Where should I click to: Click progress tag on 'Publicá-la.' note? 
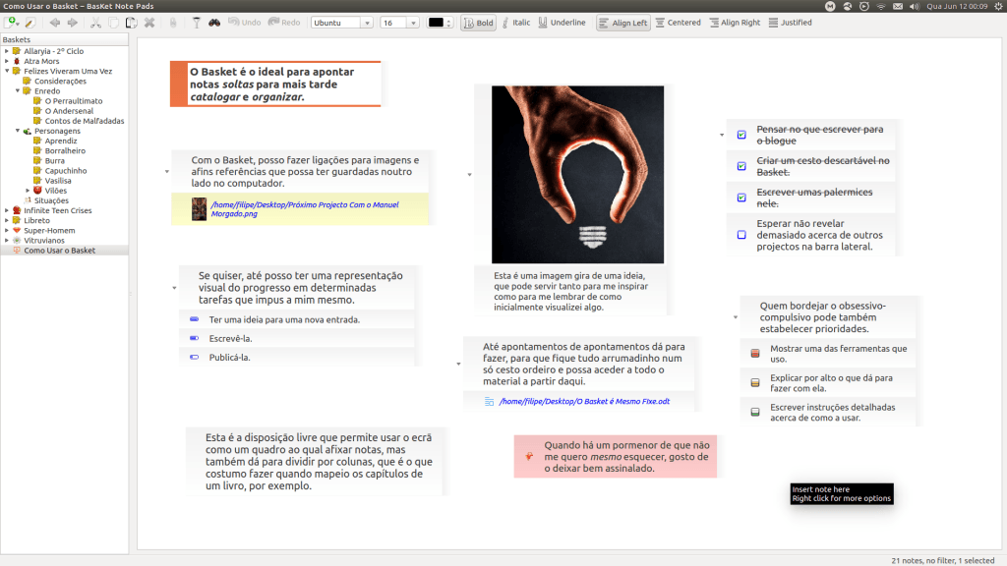click(195, 357)
